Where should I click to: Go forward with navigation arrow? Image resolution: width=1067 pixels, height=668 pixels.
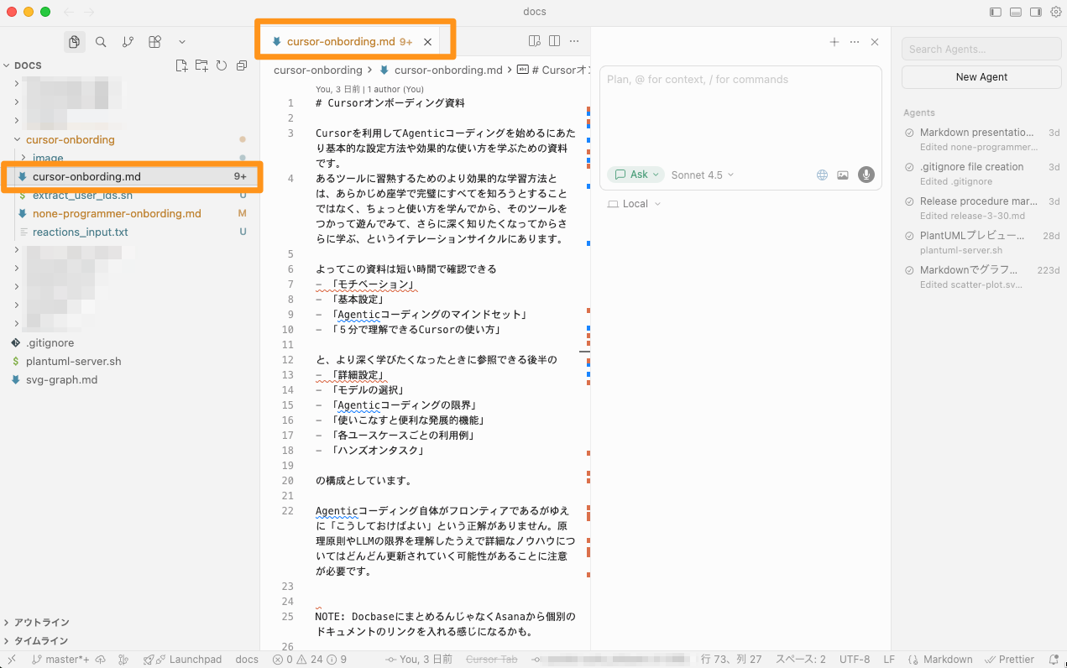pyautogui.click(x=90, y=12)
